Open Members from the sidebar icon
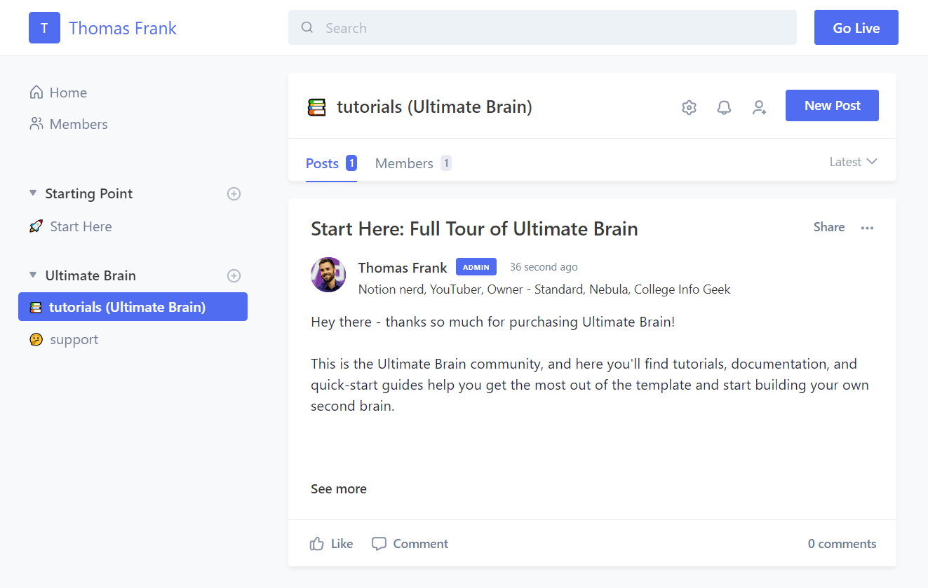This screenshot has height=588, width=928. tap(35, 123)
